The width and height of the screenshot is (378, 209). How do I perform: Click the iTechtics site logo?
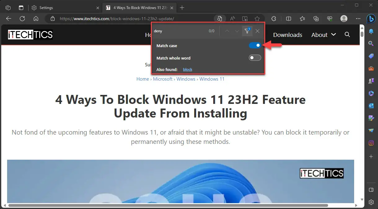30,35
